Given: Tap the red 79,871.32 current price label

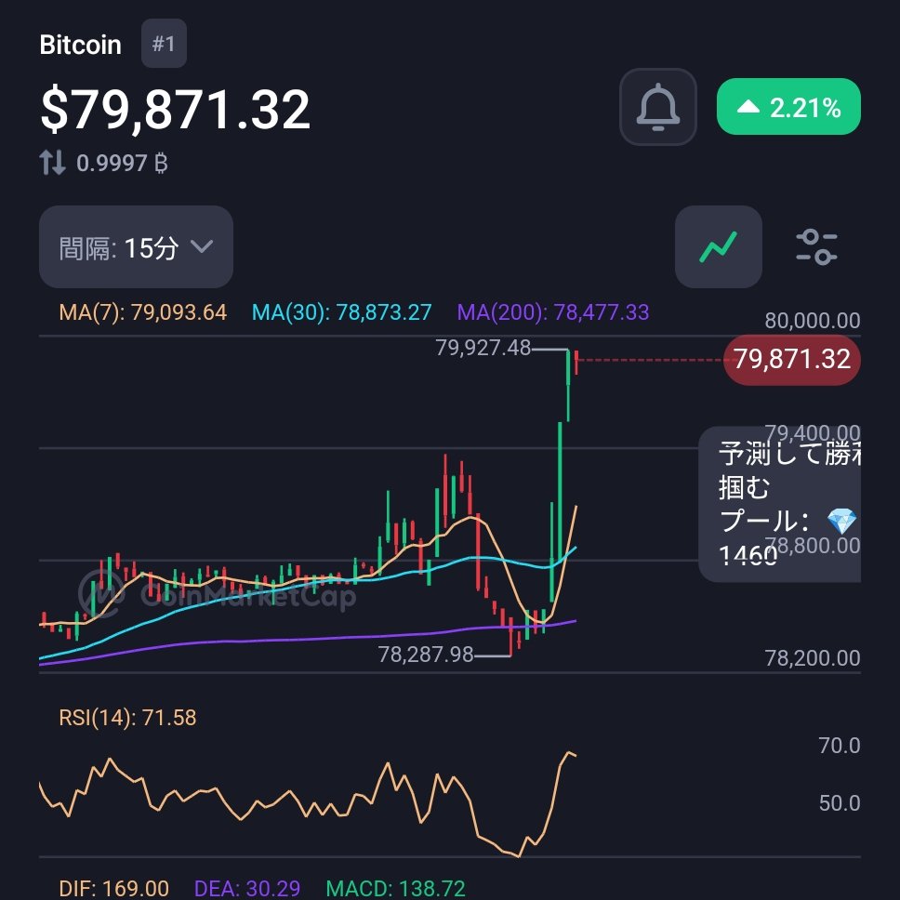Looking at the screenshot, I should (792, 359).
